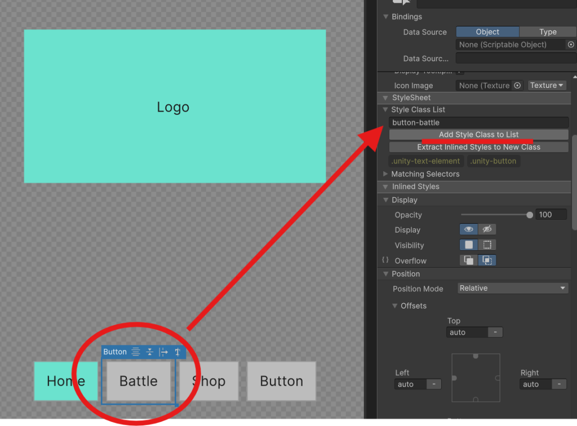Click the vertical spacing icon in Button header
Viewport: 577px width, 426px height.
(150, 352)
